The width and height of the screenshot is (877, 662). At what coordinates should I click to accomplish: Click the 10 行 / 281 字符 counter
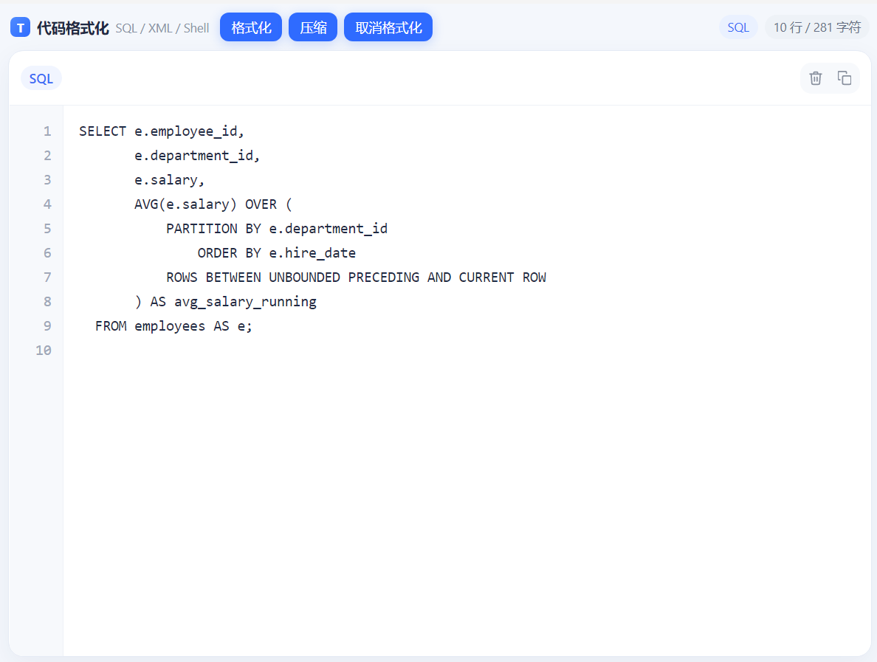[x=816, y=27]
